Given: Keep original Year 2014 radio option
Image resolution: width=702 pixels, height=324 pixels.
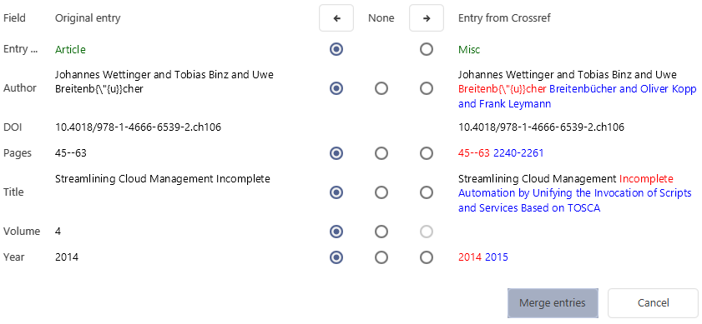Looking at the screenshot, I should [x=336, y=257].
